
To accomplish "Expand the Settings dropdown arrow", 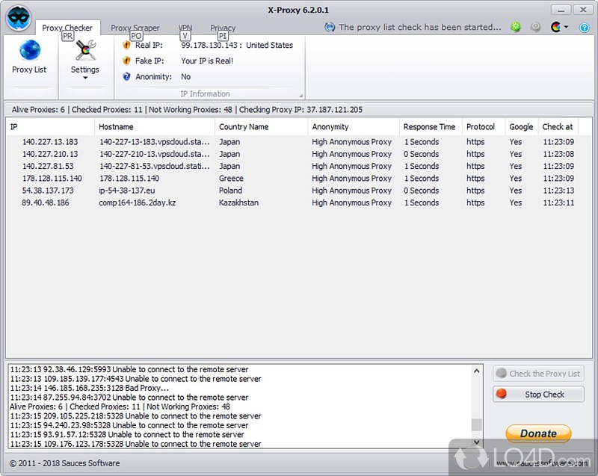I will point(85,78).
